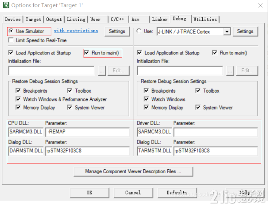Toggle hardware Load Application at Startup

pyautogui.click(x=139, y=53)
